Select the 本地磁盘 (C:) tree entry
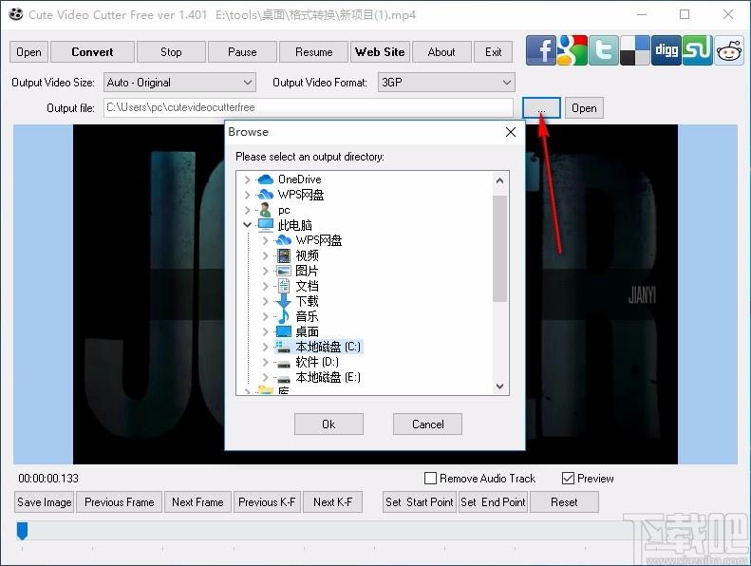This screenshot has height=566, width=751. pyautogui.click(x=329, y=347)
